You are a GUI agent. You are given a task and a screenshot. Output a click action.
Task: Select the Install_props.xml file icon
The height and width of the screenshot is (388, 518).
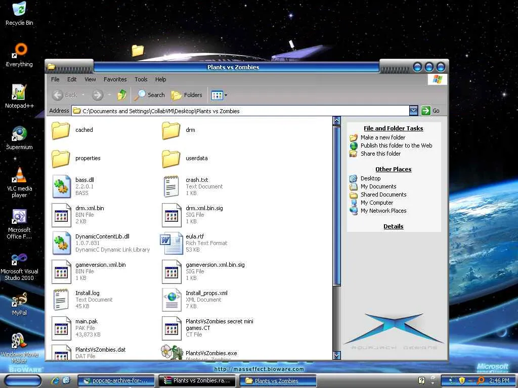point(172,300)
